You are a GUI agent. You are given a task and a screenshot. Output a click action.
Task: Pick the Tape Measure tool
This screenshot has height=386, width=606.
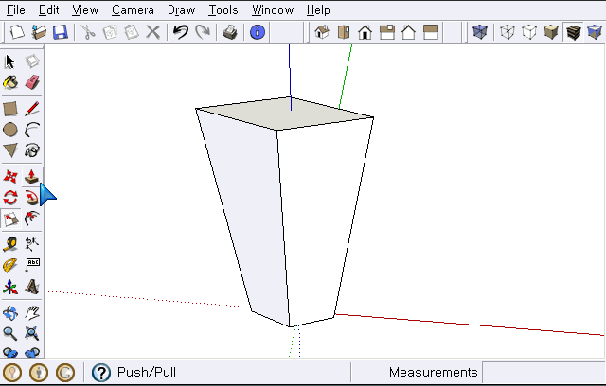click(x=10, y=244)
